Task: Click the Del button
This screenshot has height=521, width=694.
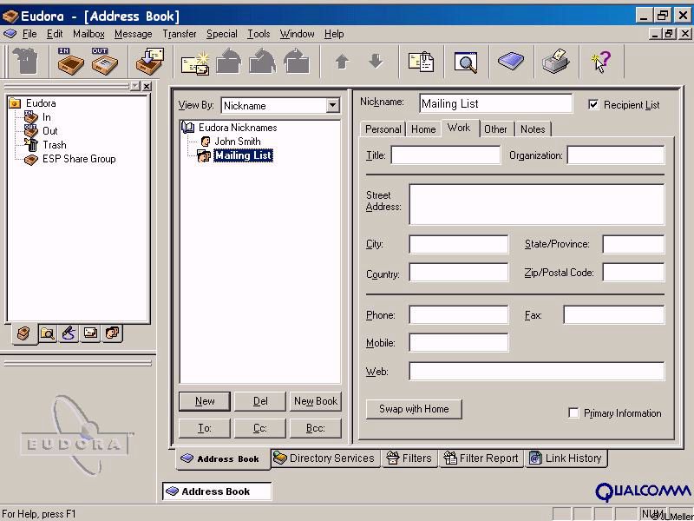Action: [x=260, y=401]
